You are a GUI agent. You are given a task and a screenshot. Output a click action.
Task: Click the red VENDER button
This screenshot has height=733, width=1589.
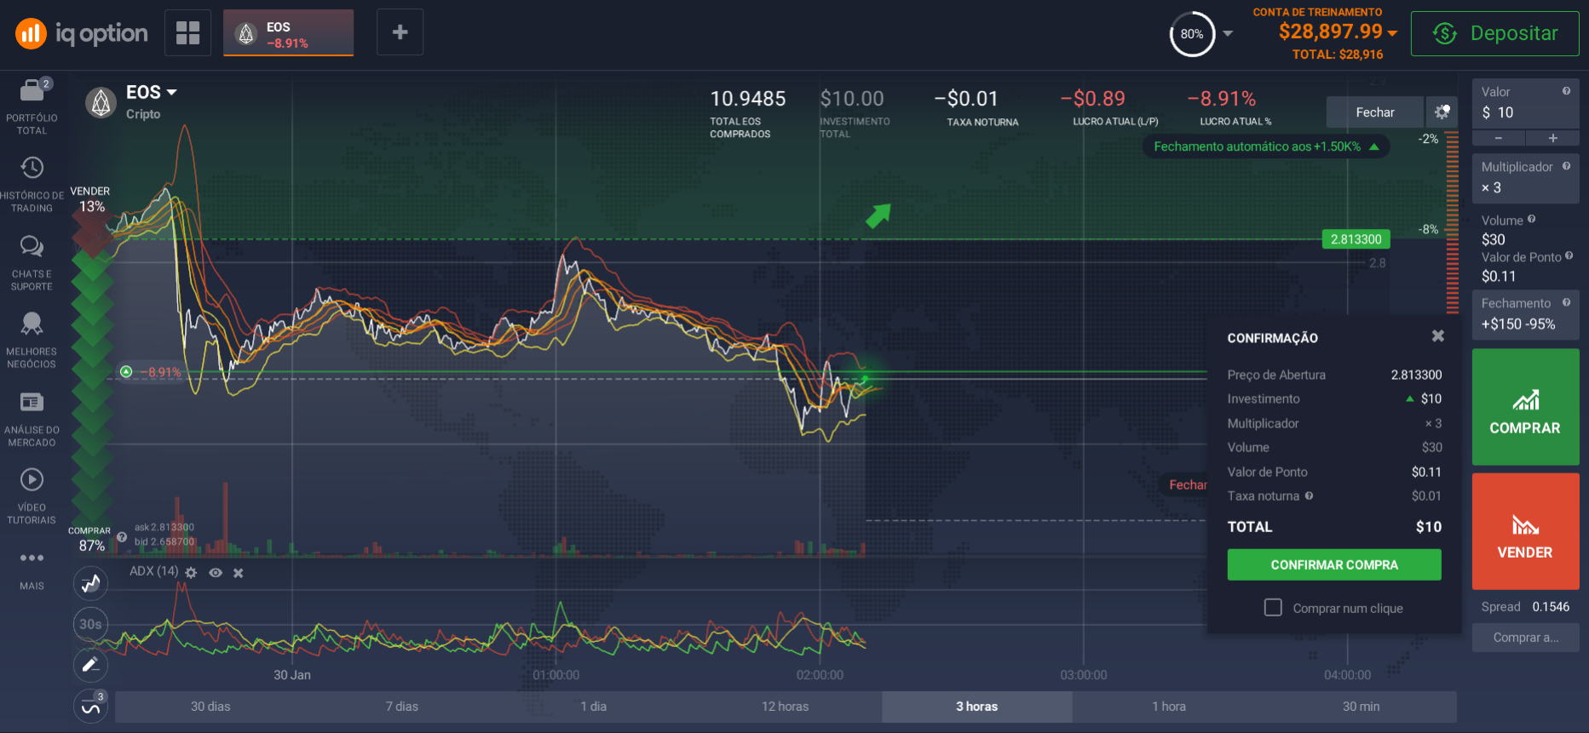click(x=1525, y=531)
